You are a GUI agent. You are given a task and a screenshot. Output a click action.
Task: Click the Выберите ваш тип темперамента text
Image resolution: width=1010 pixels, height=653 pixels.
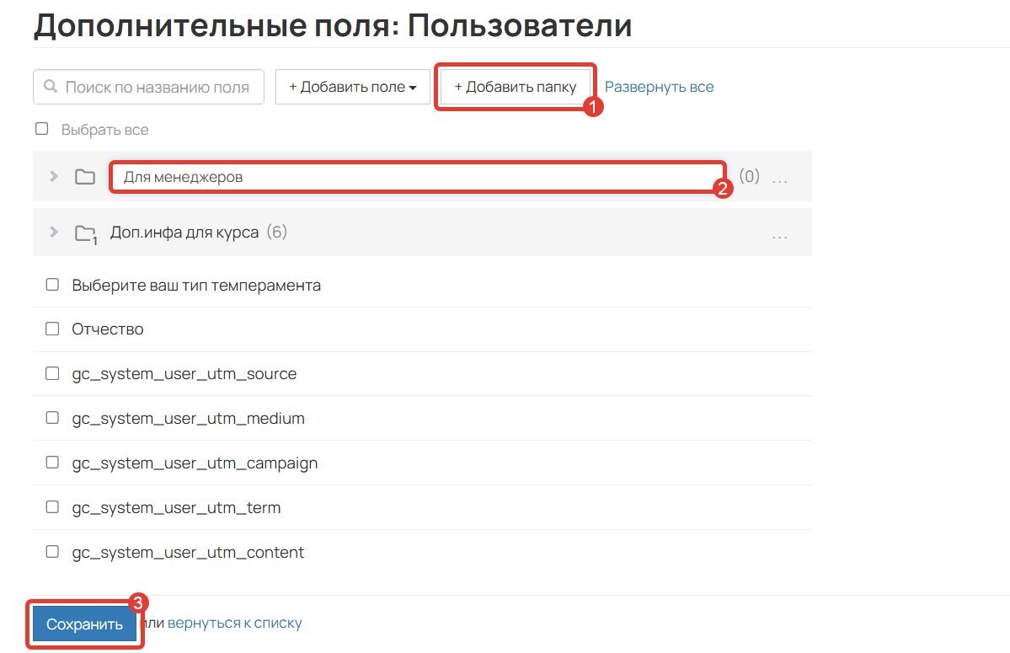(x=196, y=286)
